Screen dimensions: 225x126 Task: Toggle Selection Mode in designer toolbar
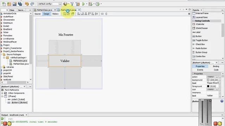pos(65,14)
